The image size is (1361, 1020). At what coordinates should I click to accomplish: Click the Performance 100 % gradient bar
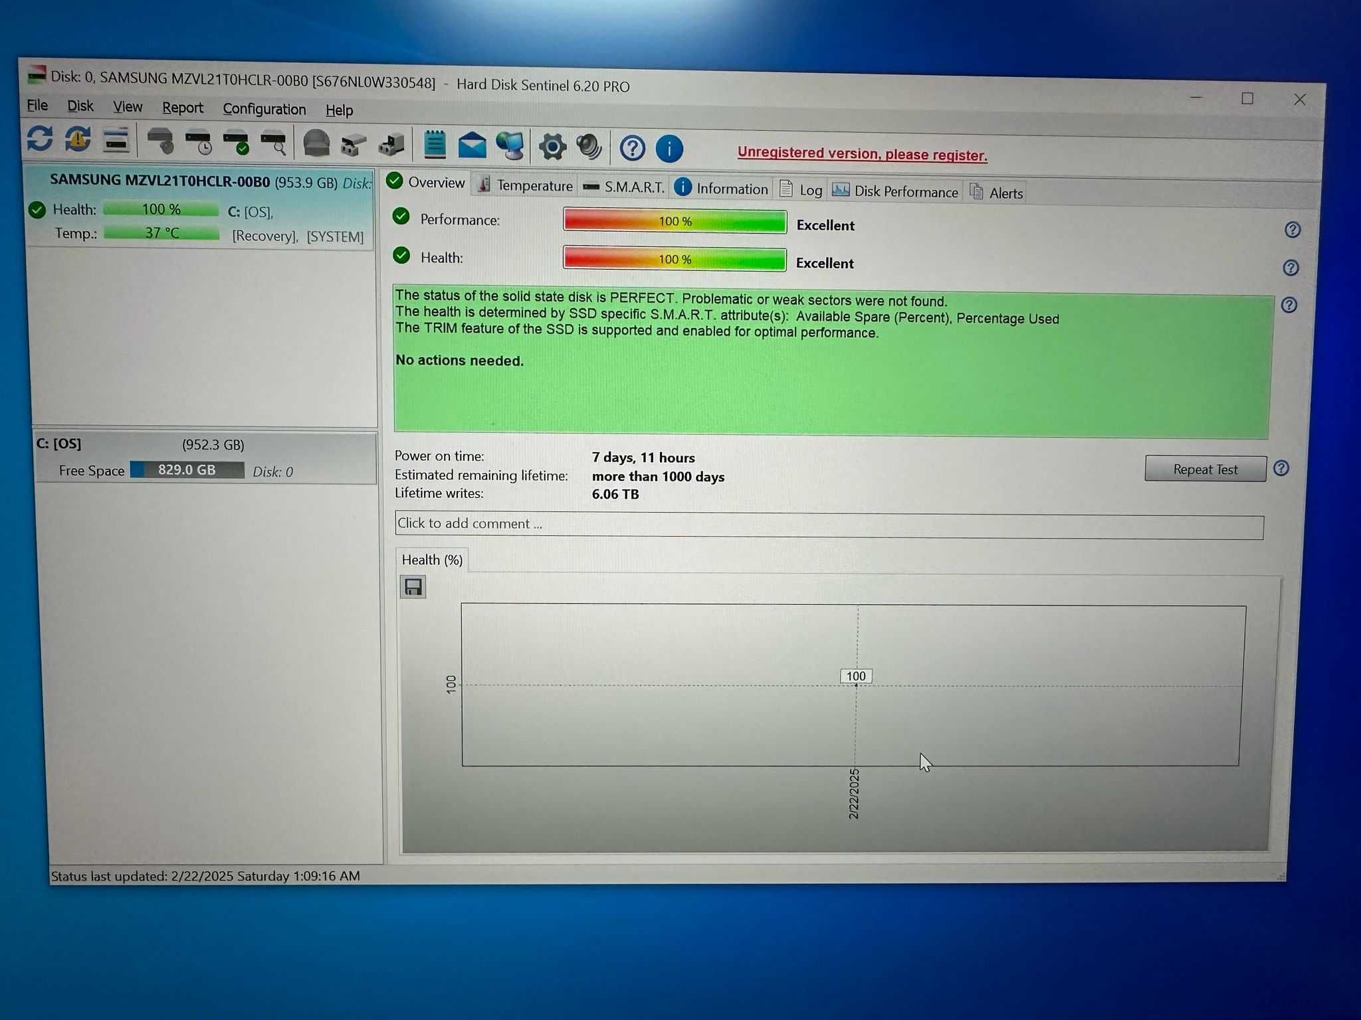pos(675,221)
